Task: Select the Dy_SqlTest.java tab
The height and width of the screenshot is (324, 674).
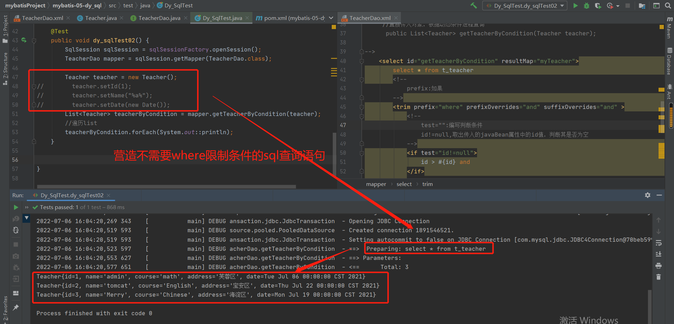Action: [x=222, y=18]
